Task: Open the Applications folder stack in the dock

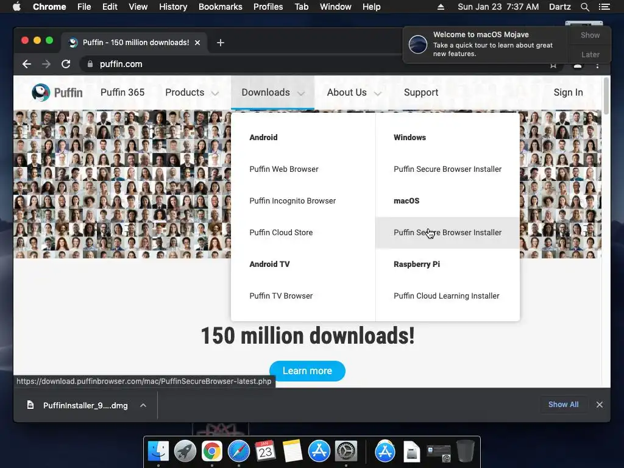Action: pyautogui.click(x=385, y=452)
